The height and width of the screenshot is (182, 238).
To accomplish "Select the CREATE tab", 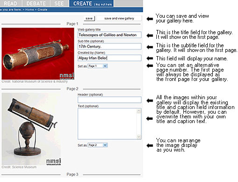I will coord(83,3).
